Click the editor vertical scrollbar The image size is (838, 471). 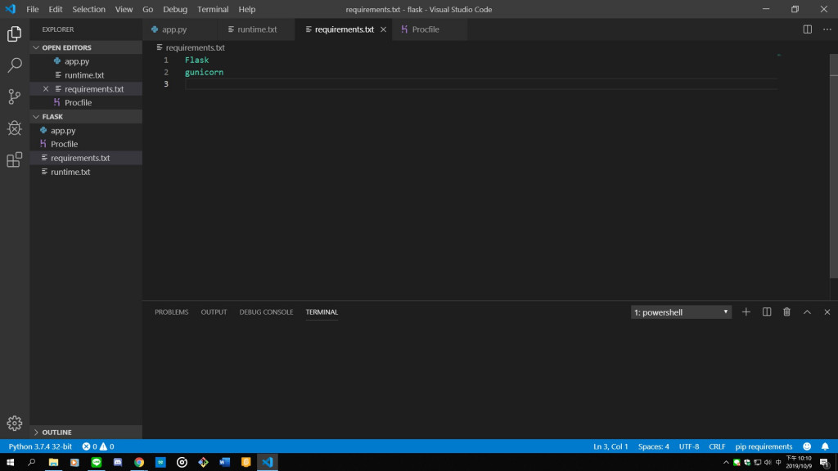[834, 167]
